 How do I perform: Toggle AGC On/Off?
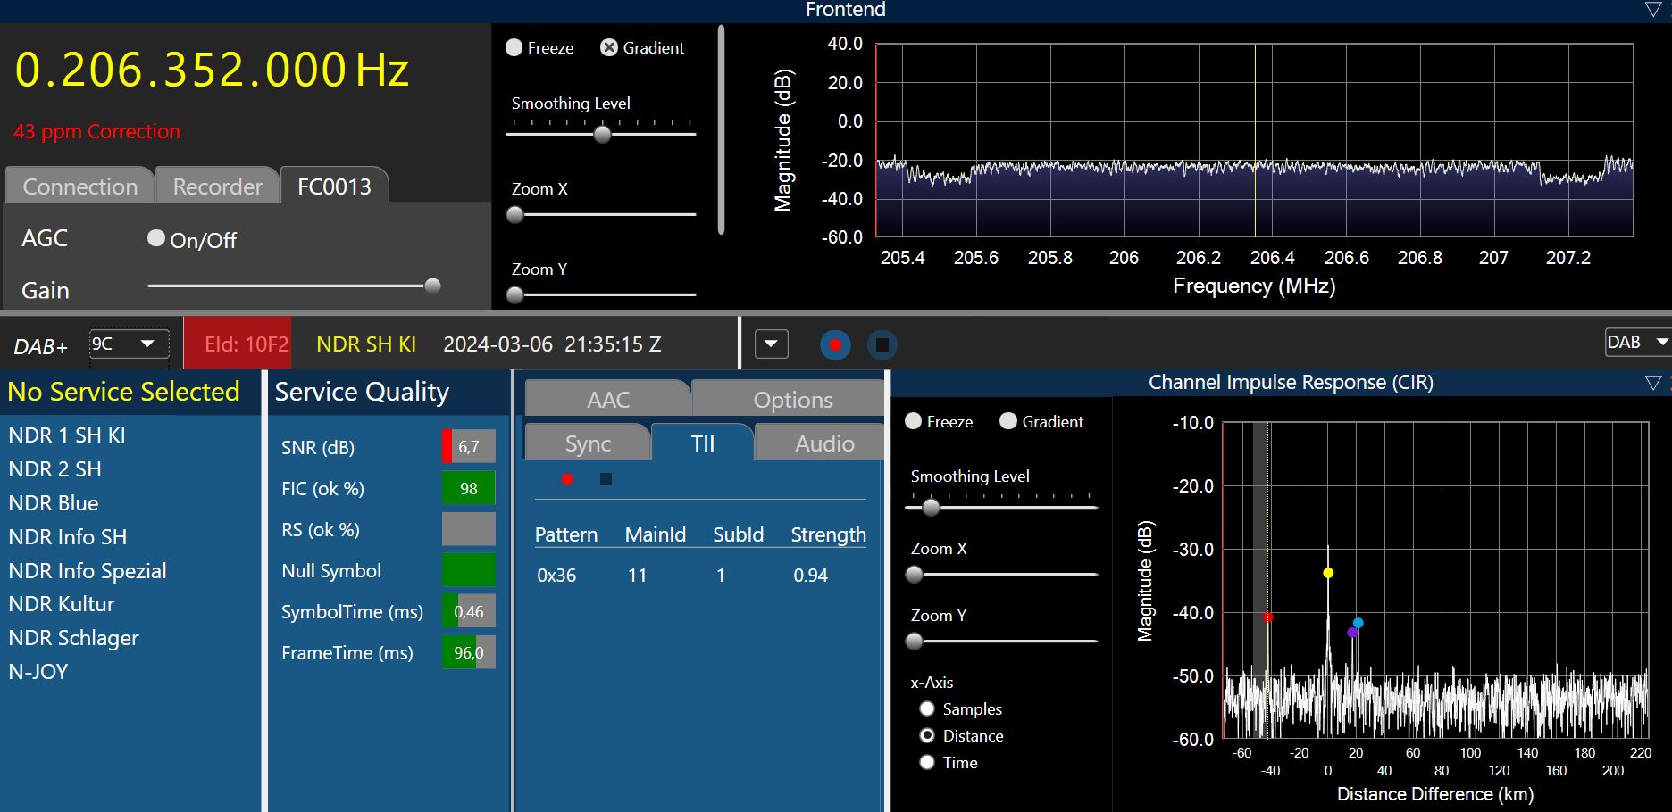tap(156, 238)
